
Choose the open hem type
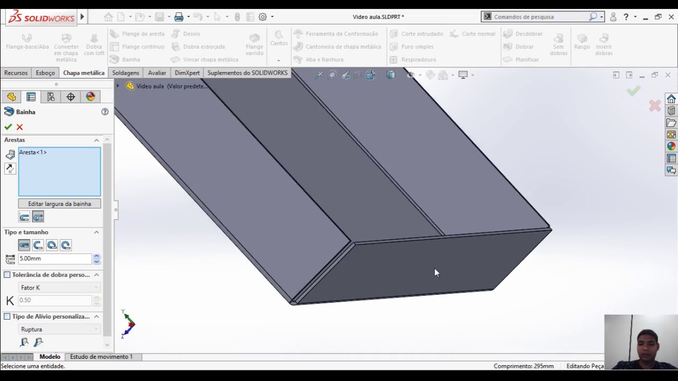click(38, 245)
